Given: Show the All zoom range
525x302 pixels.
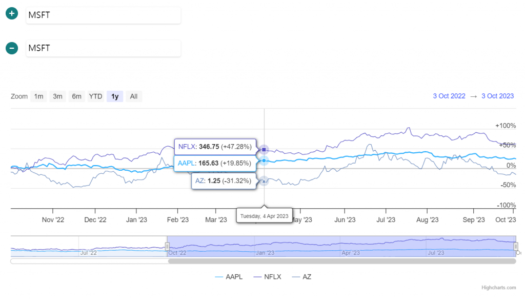Looking at the screenshot, I should tap(134, 96).
